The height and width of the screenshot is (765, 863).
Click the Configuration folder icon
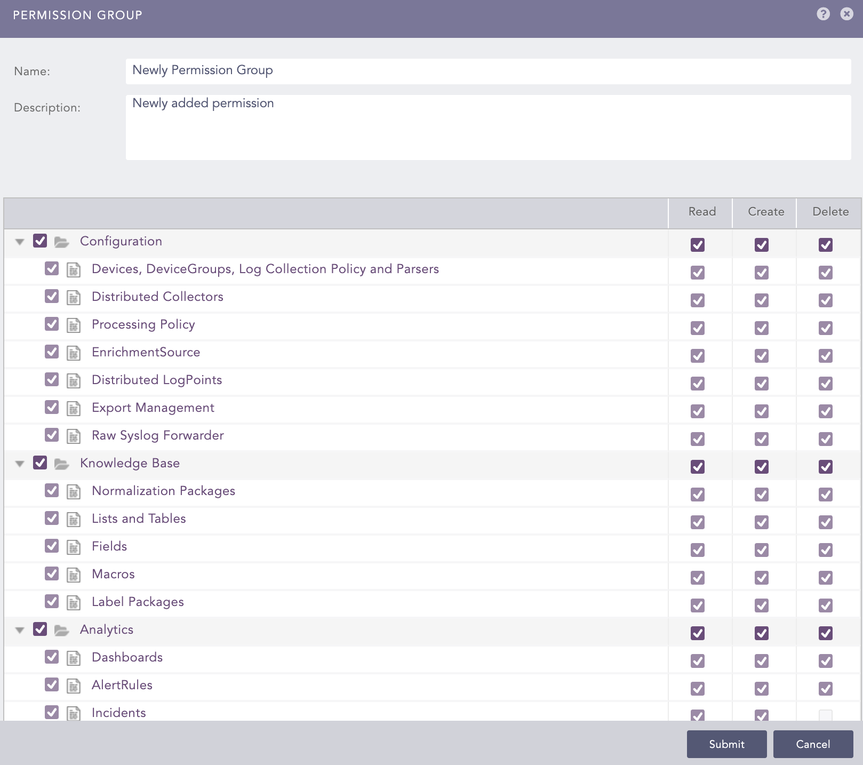(x=62, y=242)
